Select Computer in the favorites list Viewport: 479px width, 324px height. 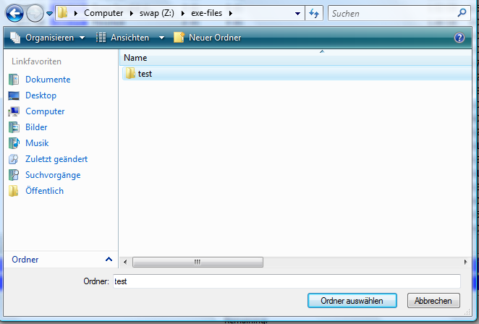click(45, 111)
